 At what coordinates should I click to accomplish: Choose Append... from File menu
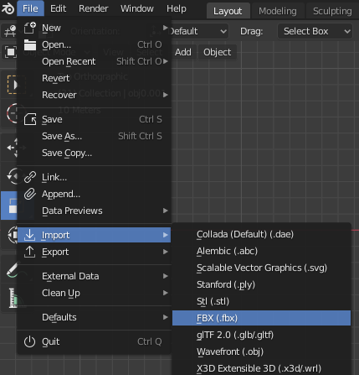[x=94, y=194]
